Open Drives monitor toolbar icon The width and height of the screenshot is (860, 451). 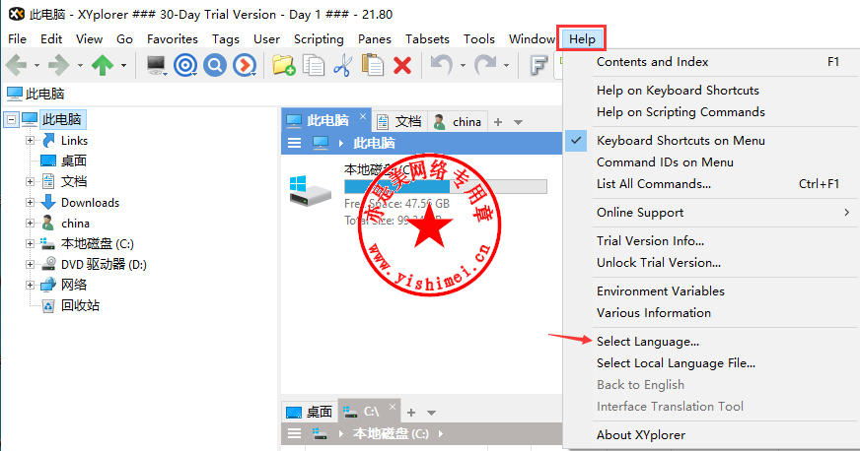156,65
